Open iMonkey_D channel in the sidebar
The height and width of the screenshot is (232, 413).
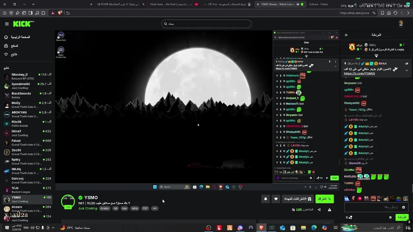27,76
